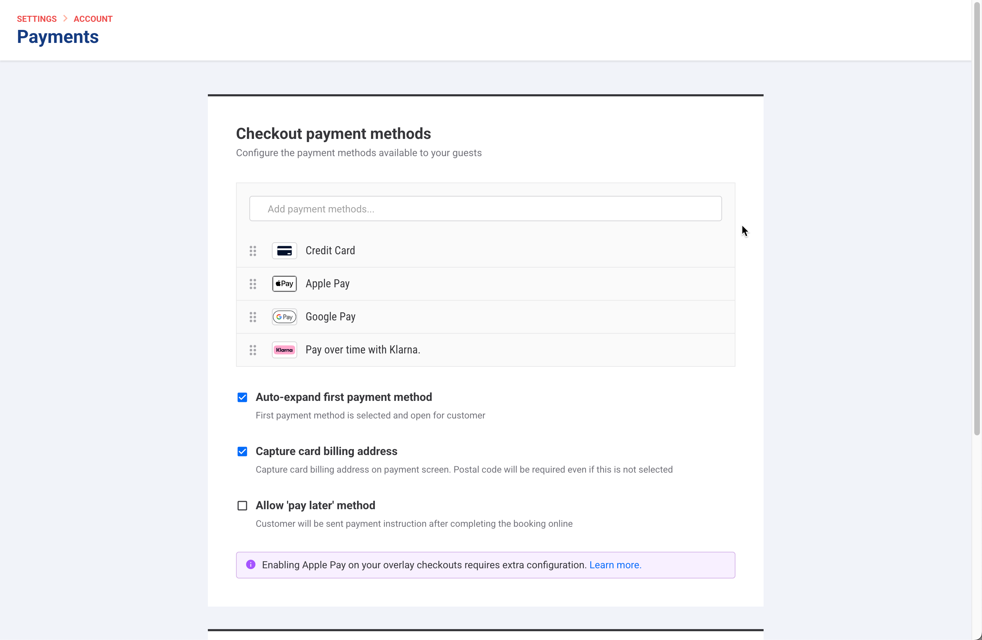Select the Google Pay row label

(331, 317)
